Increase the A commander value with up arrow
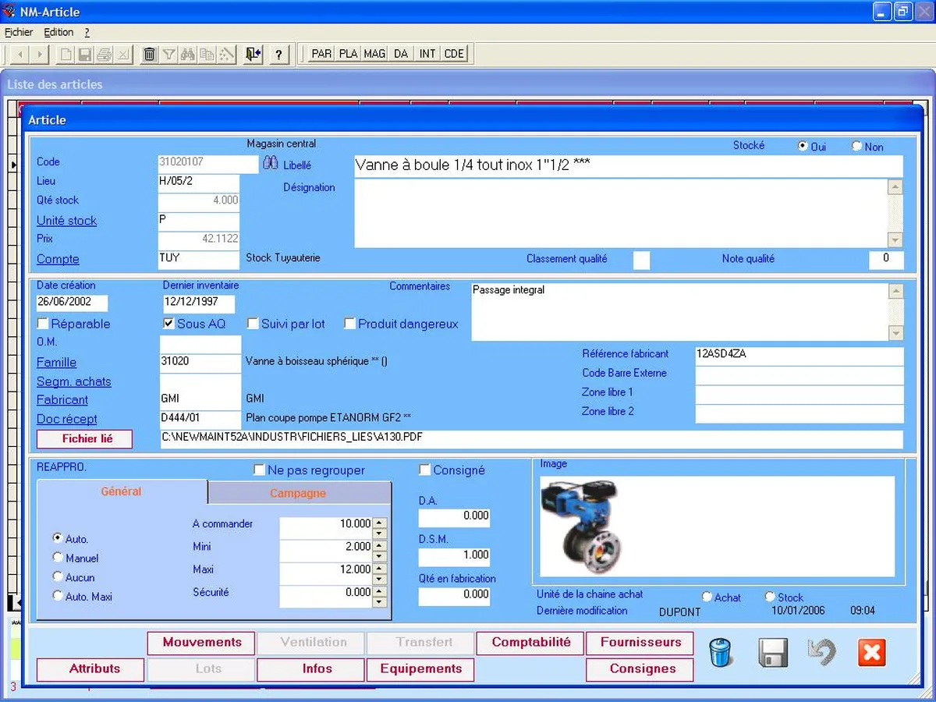936x702 pixels. click(x=380, y=523)
